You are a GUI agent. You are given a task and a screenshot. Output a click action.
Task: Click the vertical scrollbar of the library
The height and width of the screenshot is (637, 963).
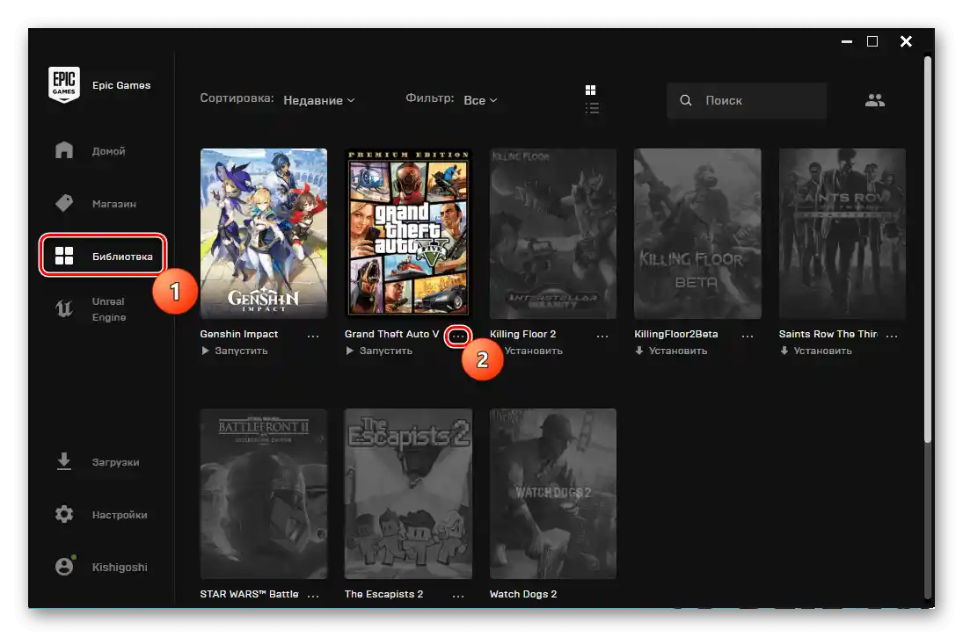tap(928, 249)
